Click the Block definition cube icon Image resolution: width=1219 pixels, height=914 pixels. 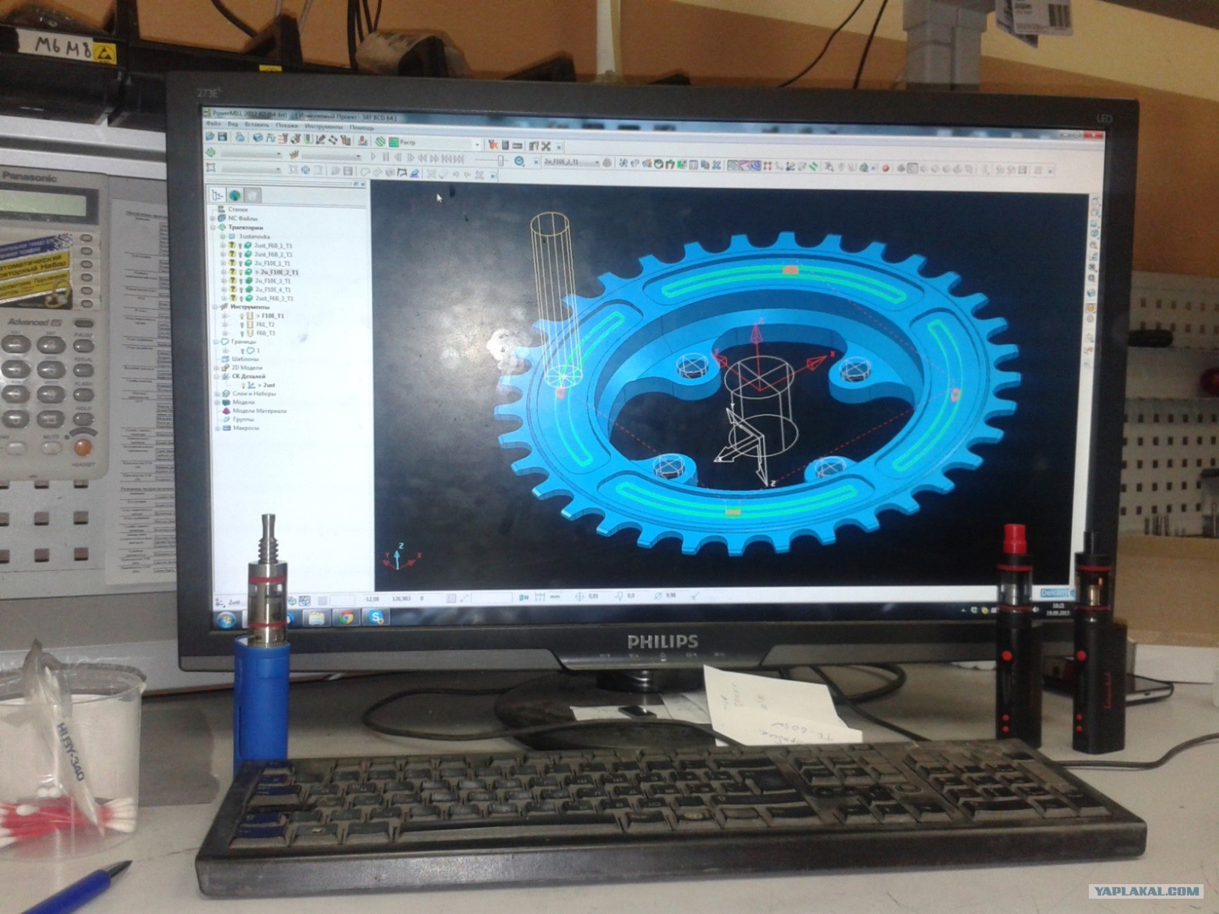258,138
